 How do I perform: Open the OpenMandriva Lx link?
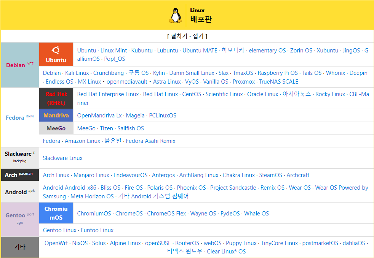[x=99, y=116]
